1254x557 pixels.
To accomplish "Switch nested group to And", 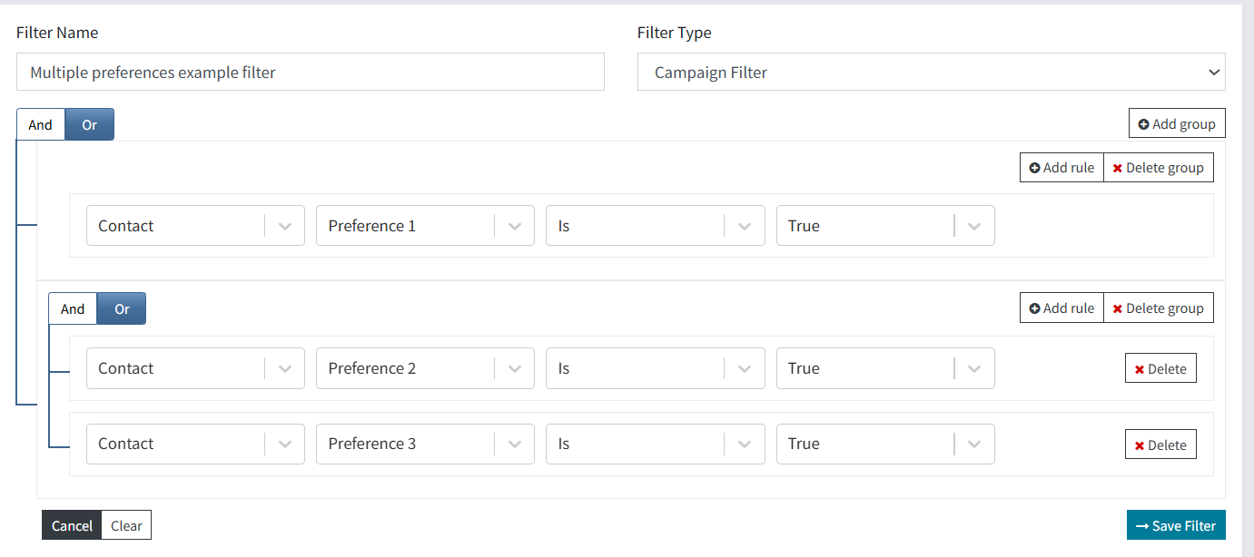I will 73,308.
